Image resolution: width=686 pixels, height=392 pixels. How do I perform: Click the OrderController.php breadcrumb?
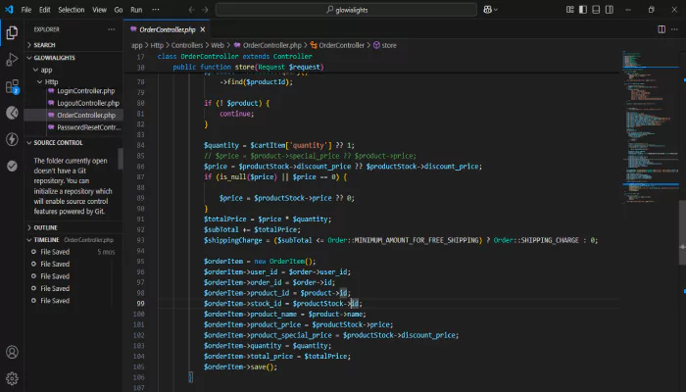point(268,45)
